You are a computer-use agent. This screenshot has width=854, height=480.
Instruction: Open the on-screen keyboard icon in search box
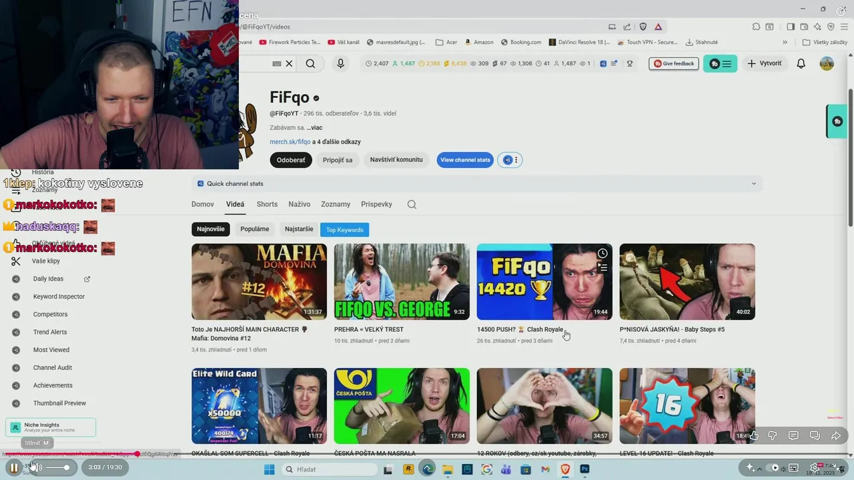tap(277, 63)
